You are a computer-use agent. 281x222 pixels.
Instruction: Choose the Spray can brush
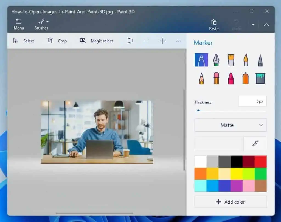245,78
